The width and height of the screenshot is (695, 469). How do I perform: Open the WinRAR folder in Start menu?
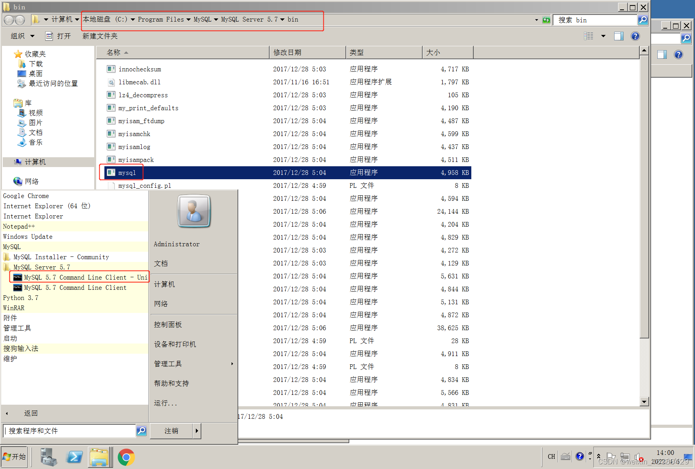pyautogui.click(x=75, y=308)
